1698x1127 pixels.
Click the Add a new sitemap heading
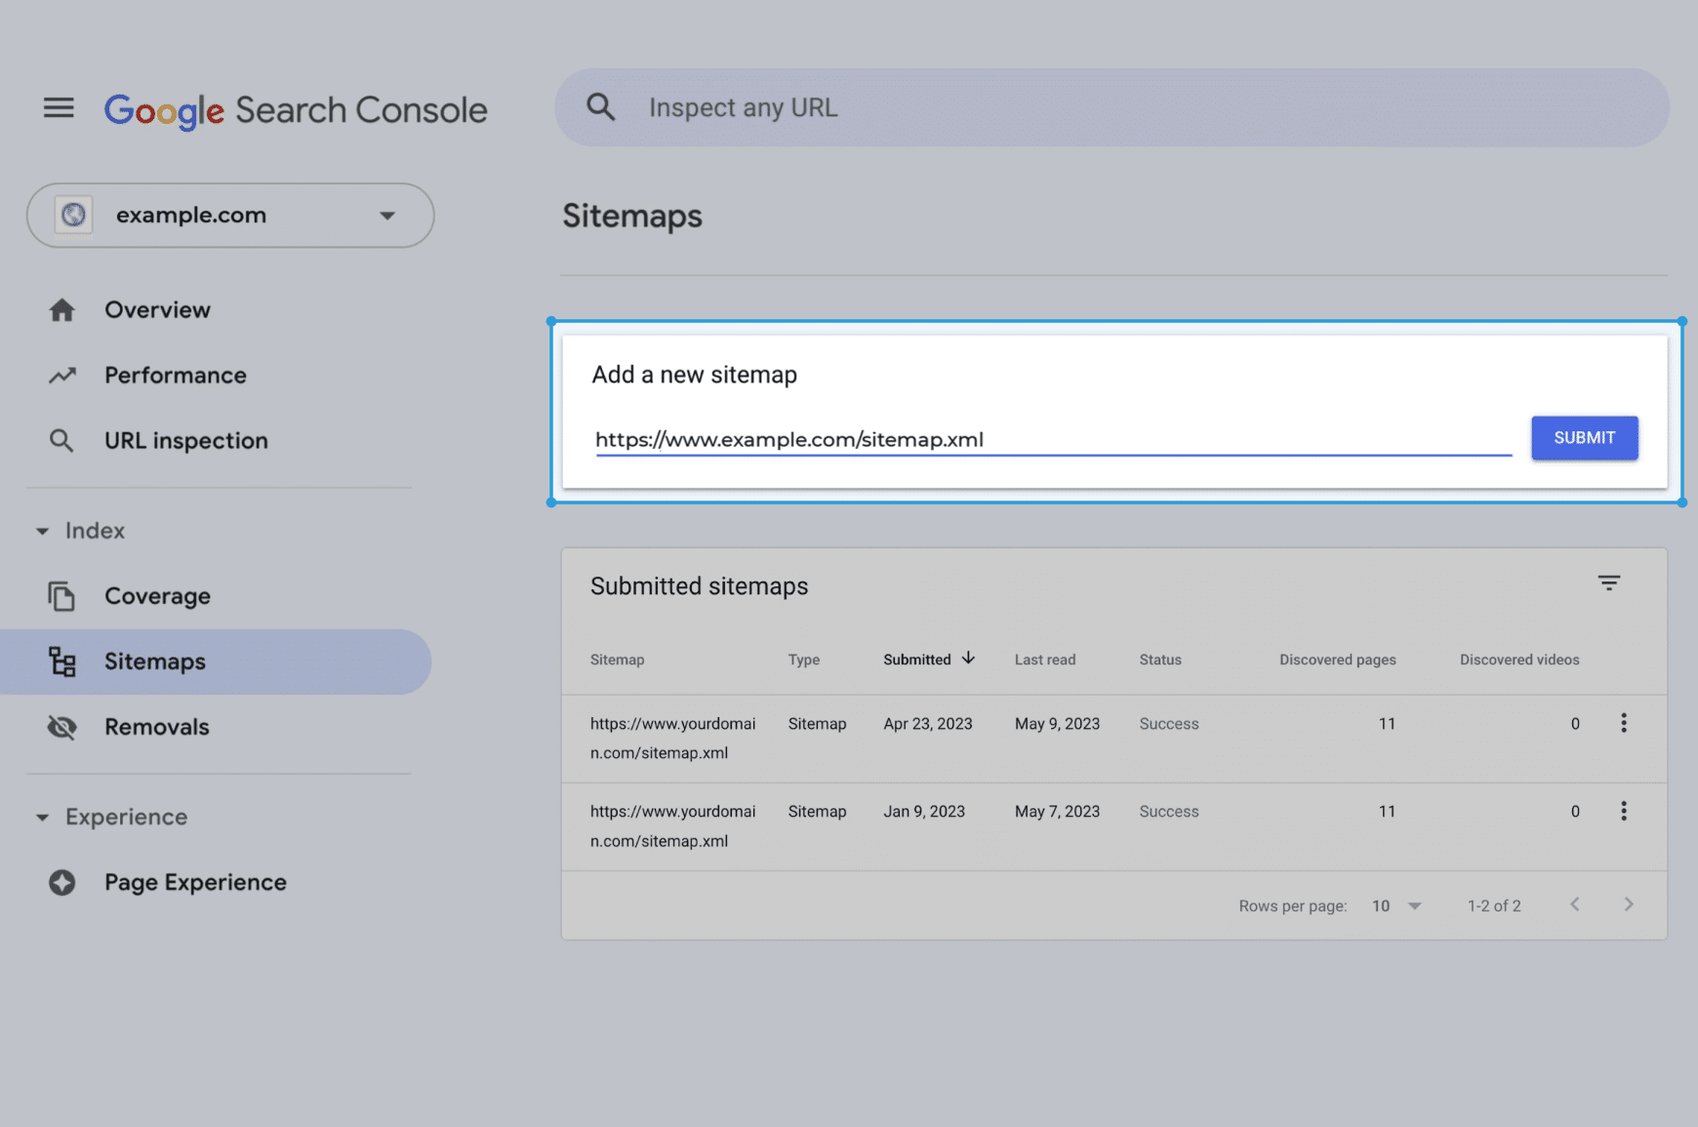coord(694,375)
